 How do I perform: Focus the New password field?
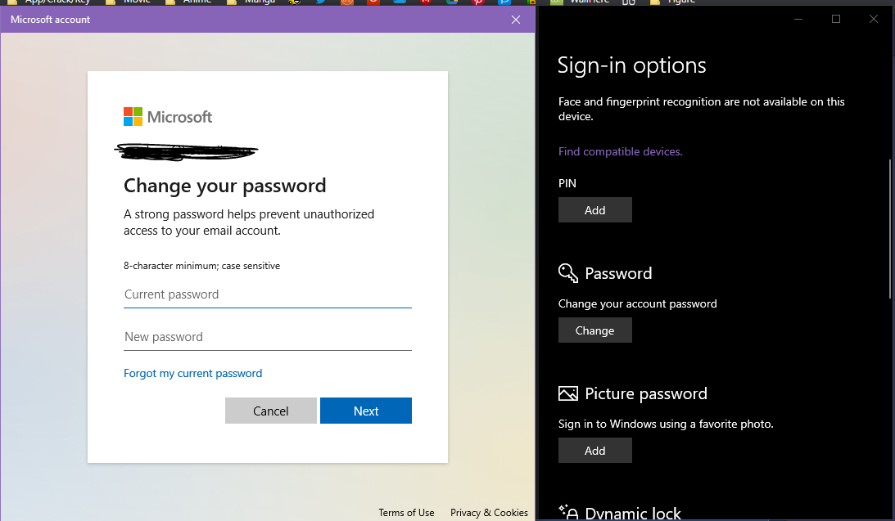click(267, 337)
